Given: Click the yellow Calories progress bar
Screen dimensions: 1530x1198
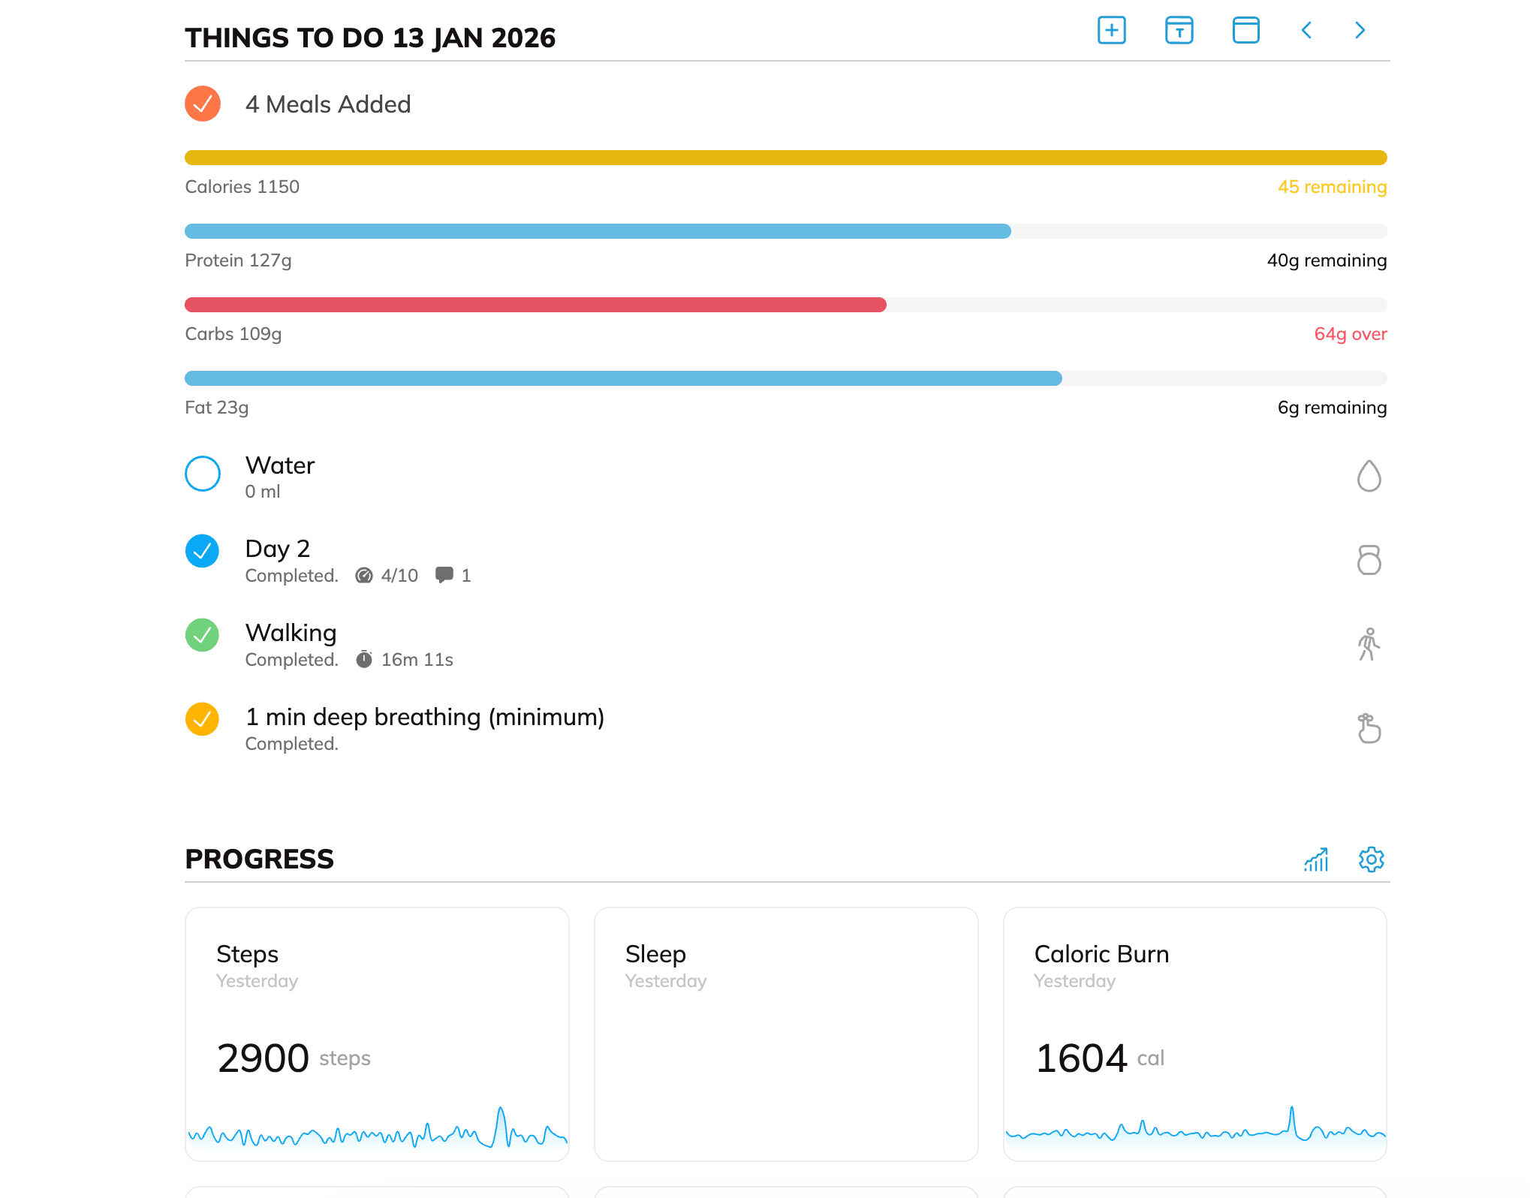Looking at the screenshot, I should (785, 158).
